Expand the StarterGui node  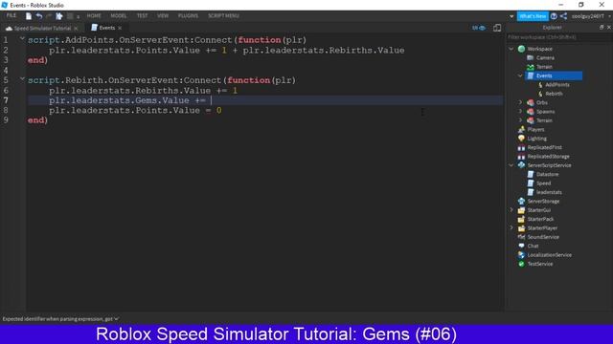[x=511, y=210]
